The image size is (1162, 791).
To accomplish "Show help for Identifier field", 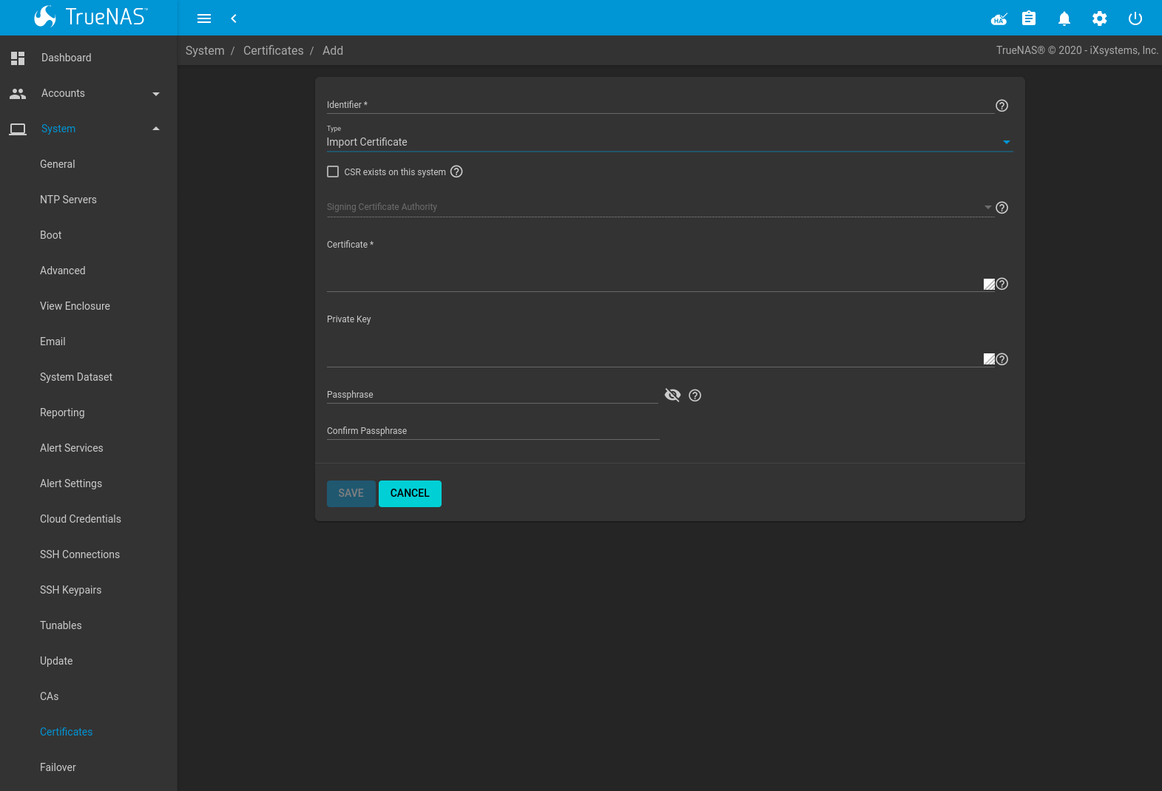I will click(1002, 106).
